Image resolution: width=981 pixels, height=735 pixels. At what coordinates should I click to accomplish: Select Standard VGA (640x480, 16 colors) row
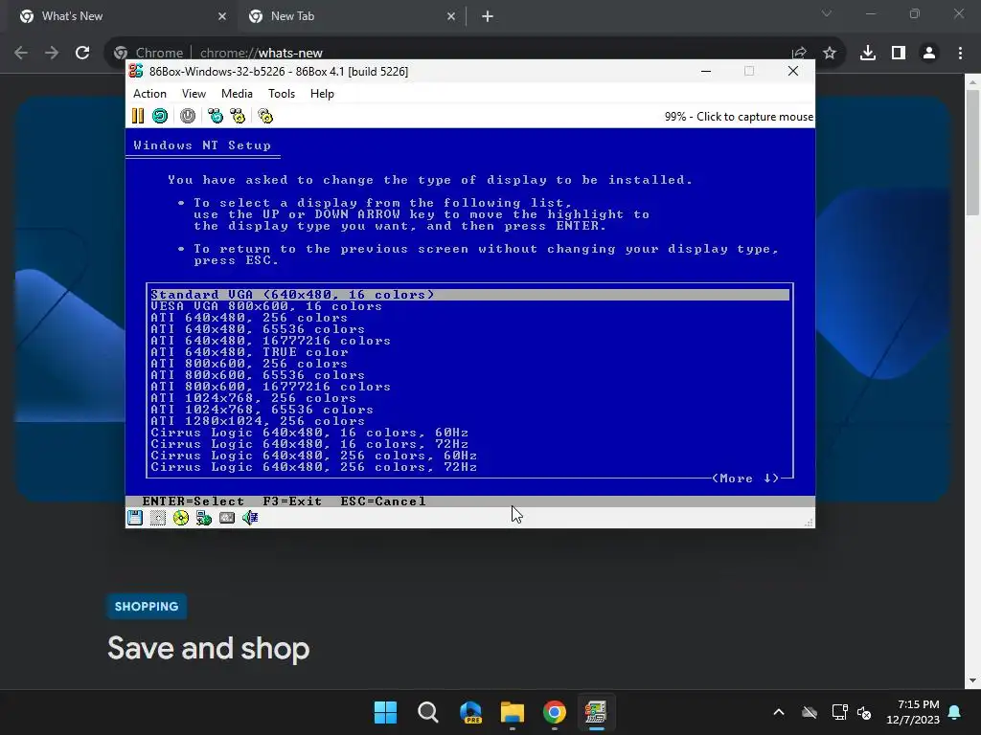click(469, 295)
